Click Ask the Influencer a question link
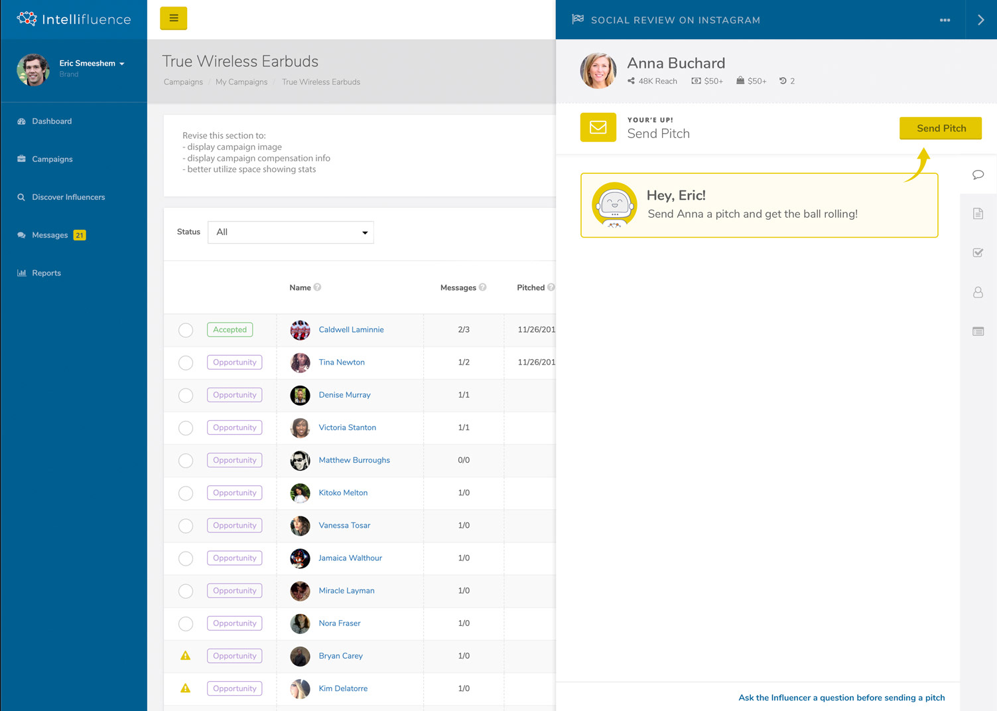This screenshot has height=711, width=997. (x=841, y=698)
